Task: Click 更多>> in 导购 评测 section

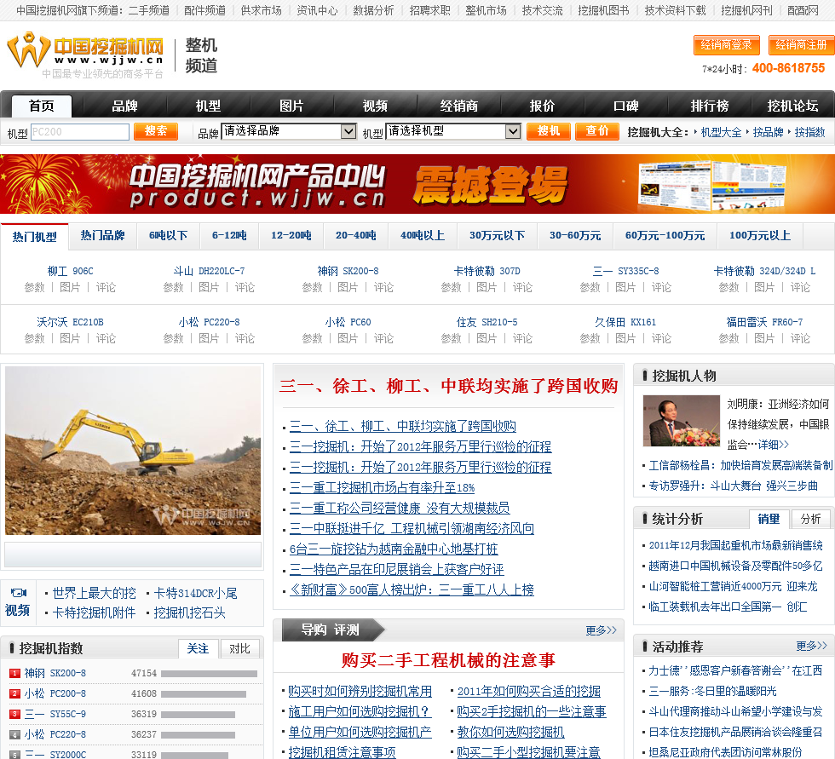Action: pos(601,630)
